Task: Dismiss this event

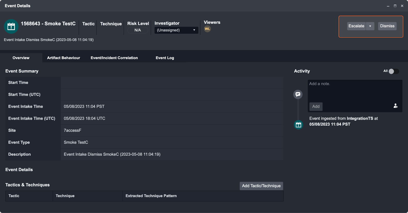Action: tap(387, 26)
